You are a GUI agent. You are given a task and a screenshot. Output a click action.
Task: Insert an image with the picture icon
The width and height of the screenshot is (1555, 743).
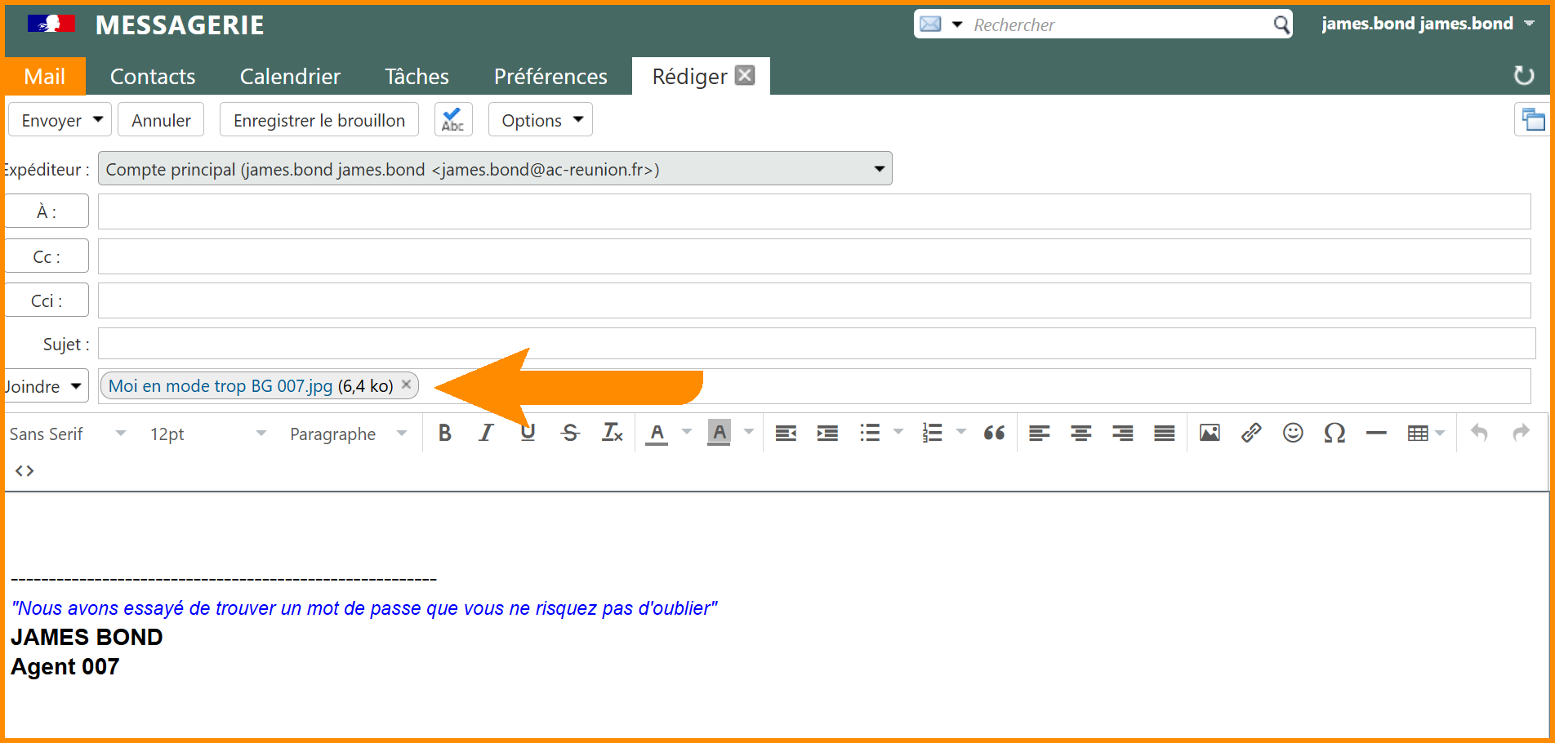(x=1210, y=433)
